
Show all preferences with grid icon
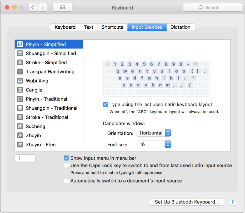pyautogui.click(x=62, y=8)
